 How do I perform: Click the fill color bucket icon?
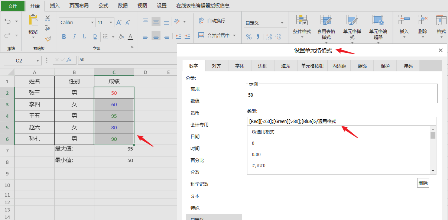[121, 36]
